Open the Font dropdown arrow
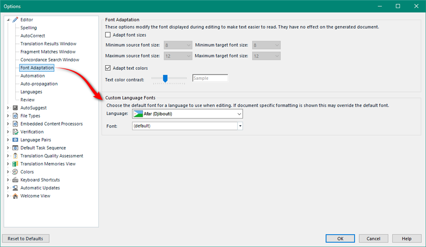The width and height of the screenshot is (426, 247). click(240, 126)
